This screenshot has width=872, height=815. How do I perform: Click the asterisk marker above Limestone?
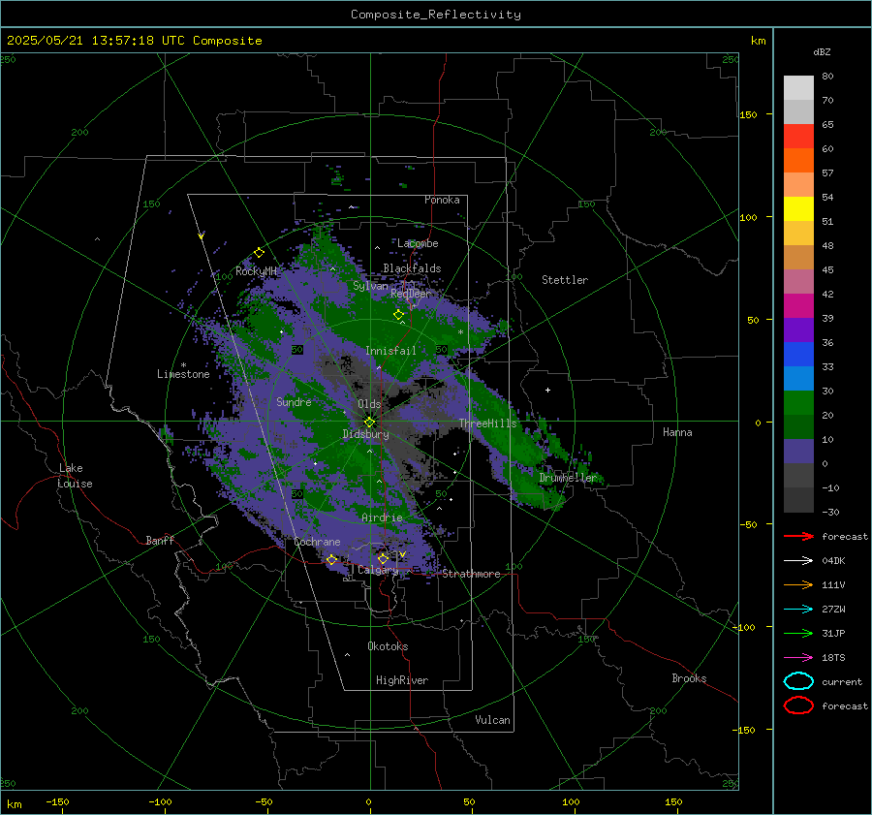tap(183, 365)
